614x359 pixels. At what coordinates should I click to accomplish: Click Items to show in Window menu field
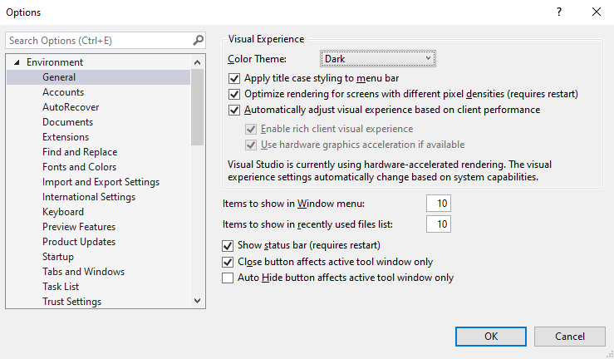tap(438, 204)
